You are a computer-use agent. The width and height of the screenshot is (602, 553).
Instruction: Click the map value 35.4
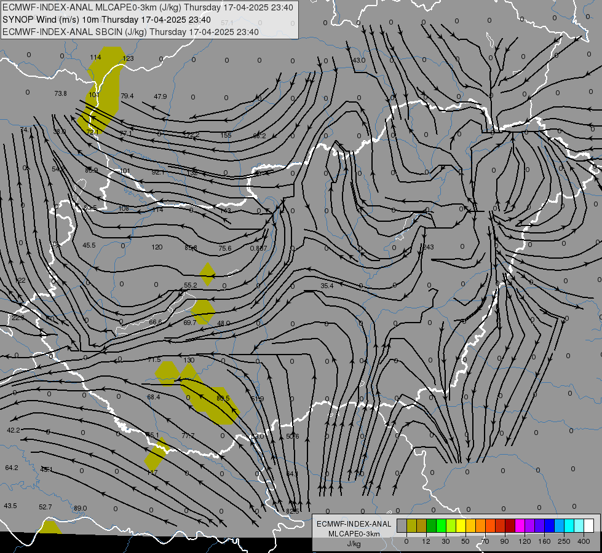327,286
